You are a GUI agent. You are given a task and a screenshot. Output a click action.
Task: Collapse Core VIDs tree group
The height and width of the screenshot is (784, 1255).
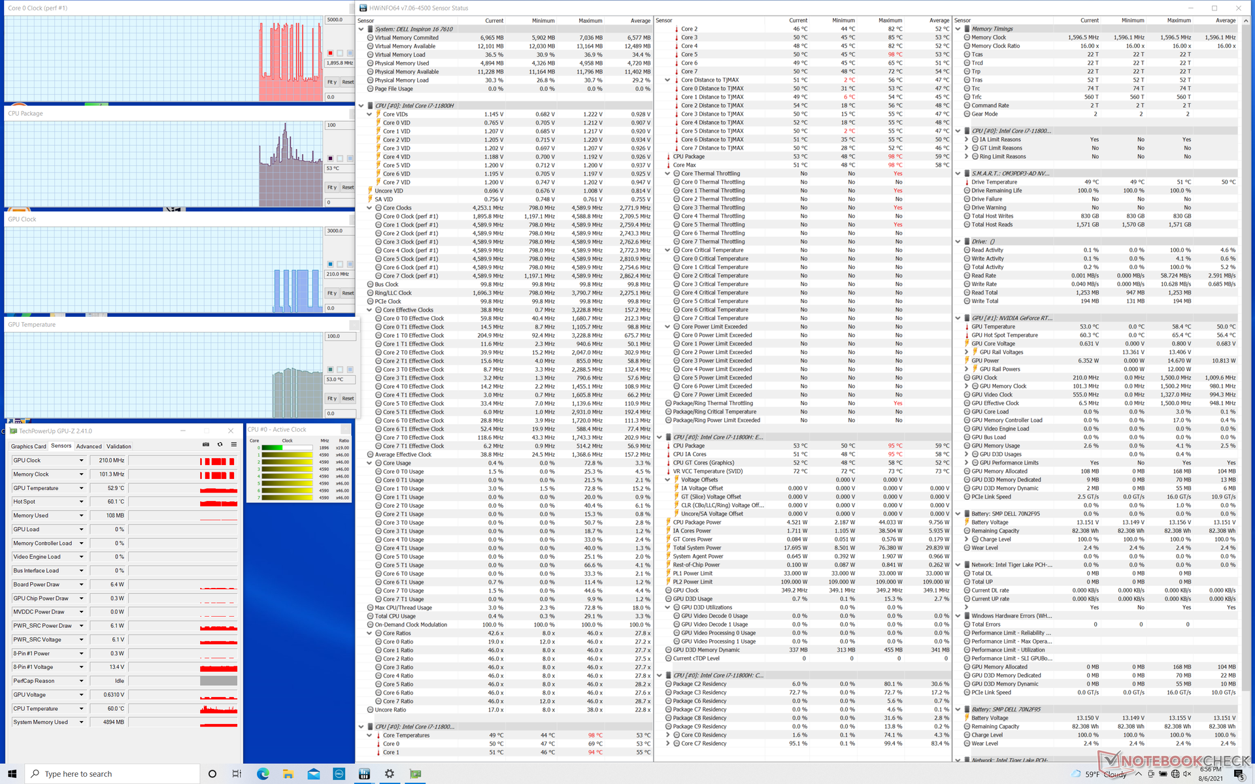pos(370,114)
